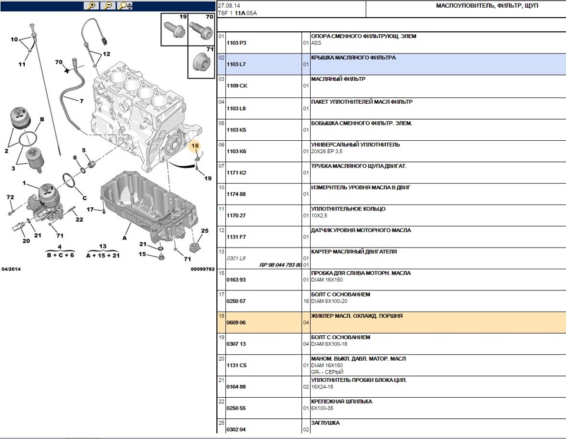The height and width of the screenshot is (439, 566).
Task: Select the row КАРТЕР МАСЛЯНЫЙ ДВИГАТЕЛЯ
Action: point(391,258)
